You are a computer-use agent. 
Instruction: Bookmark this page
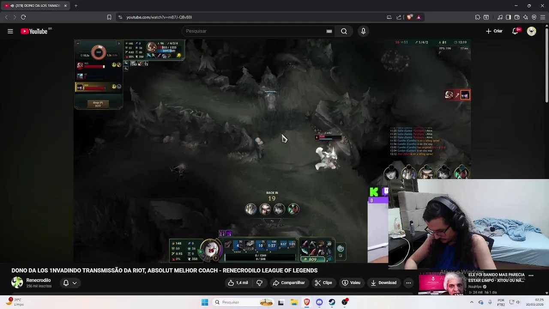109,17
